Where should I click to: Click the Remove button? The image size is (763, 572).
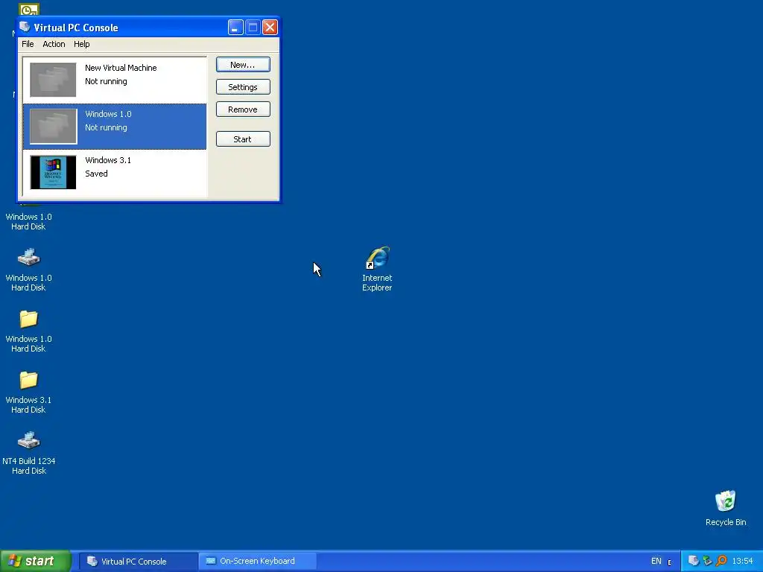pos(243,109)
